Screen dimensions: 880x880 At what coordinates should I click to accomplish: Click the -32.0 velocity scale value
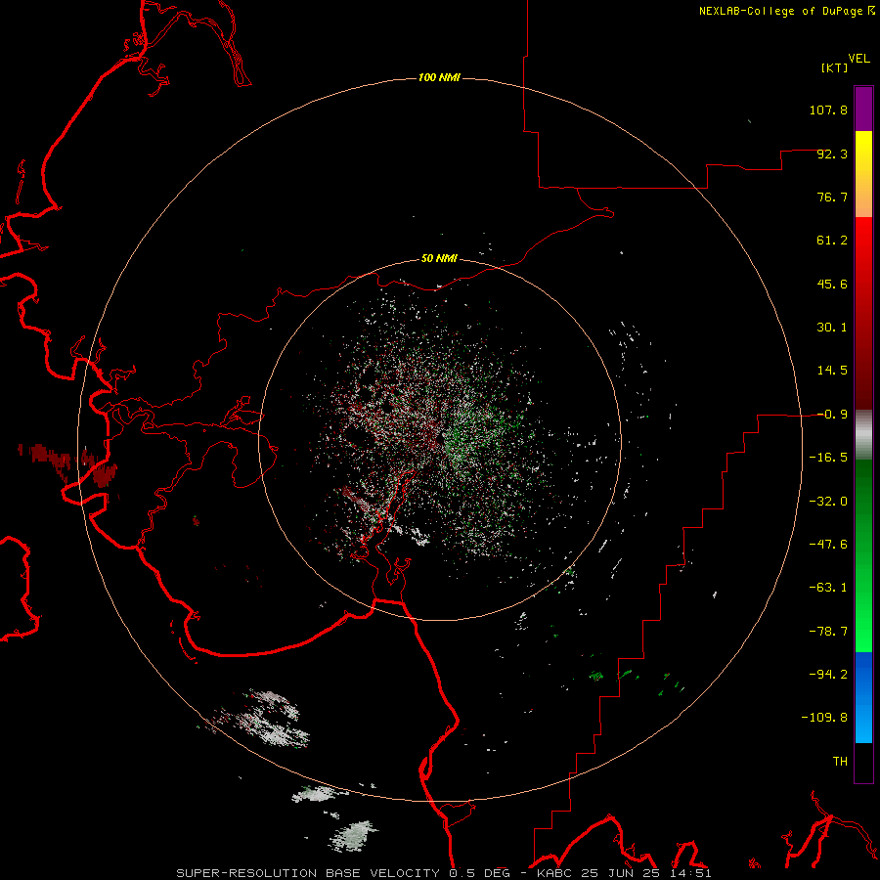pyautogui.click(x=828, y=502)
